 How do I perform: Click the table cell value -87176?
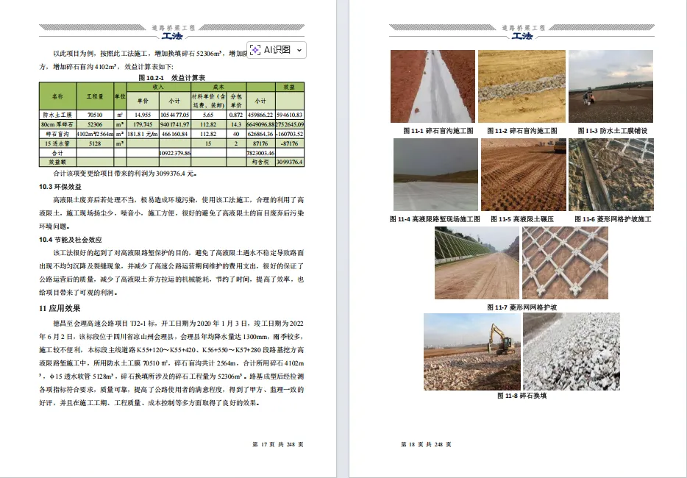[290, 143]
